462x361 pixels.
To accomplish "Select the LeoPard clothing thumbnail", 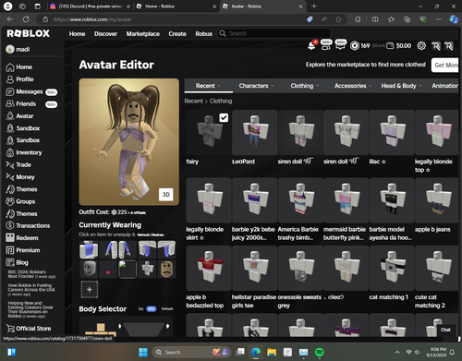I will (254, 132).
